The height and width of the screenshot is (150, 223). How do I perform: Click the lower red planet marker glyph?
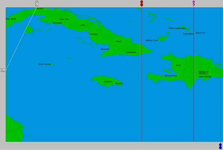[142, 5]
